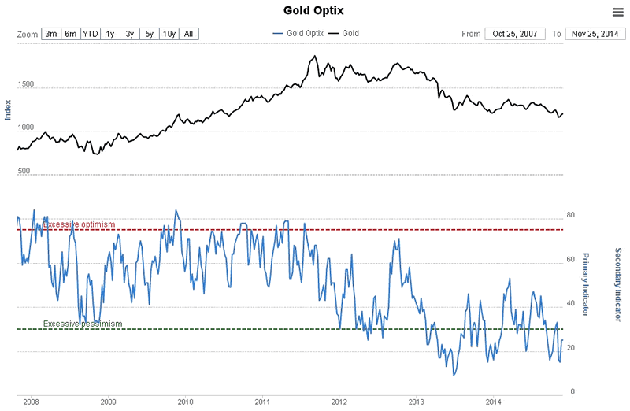Click the Secondary Indicator axis title
The image size is (630, 411).
tap(618, 283)
